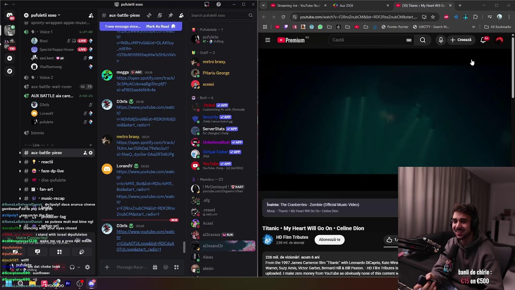Toggle Discord notification mute in channel header
This screenshot has height=290, width=515.
(x=160, y=15)
